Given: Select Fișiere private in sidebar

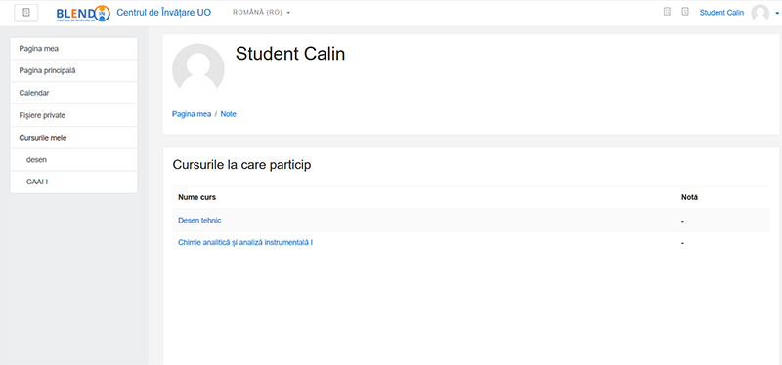Looking at the screenshot, I should (x=74, y=115).
